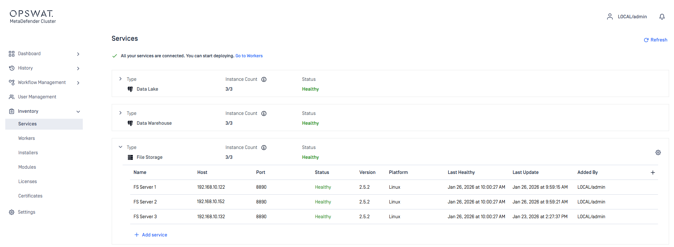Open the Workers page in sidebar

[27, 138]
